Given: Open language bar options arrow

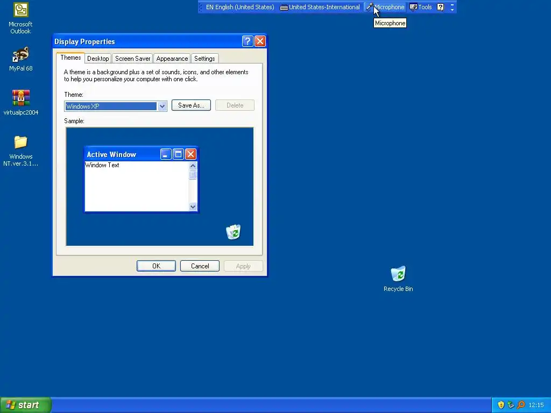Looking at the screenshot, I should 452,7.
